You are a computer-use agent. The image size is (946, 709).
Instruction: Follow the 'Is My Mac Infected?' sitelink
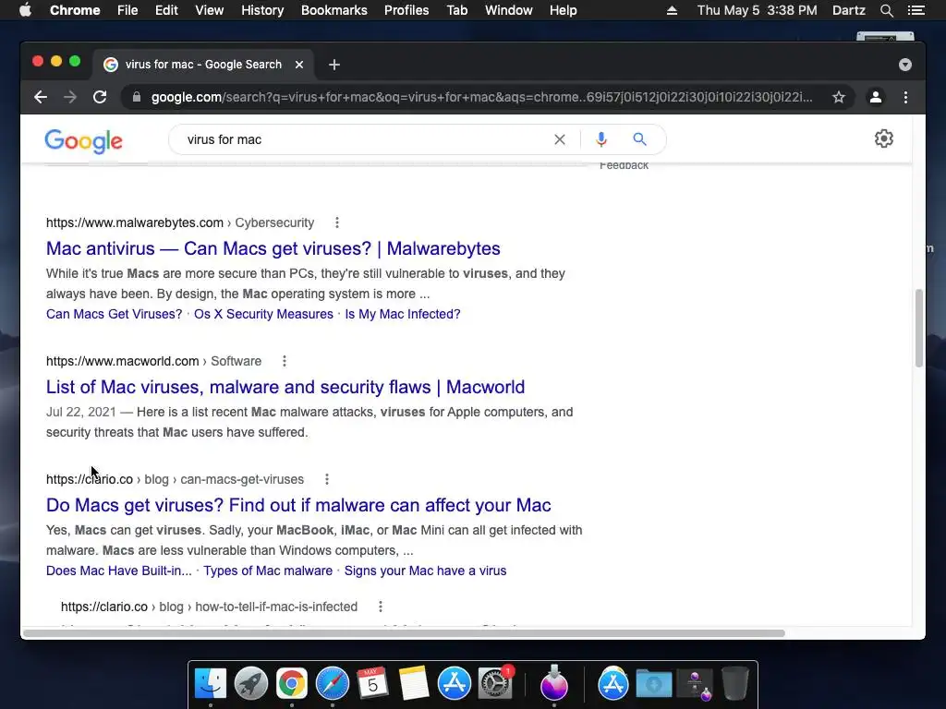(x=403, y=314)
